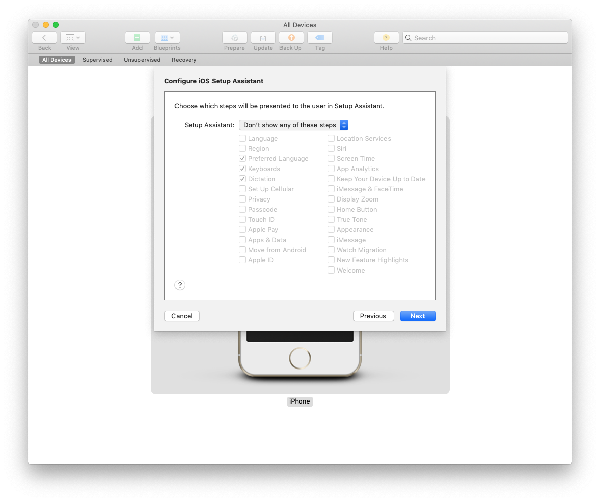The width and height of the screenshot is (600, 502).
Task: Switch to the Supervised tab
Action: point(97,60)
